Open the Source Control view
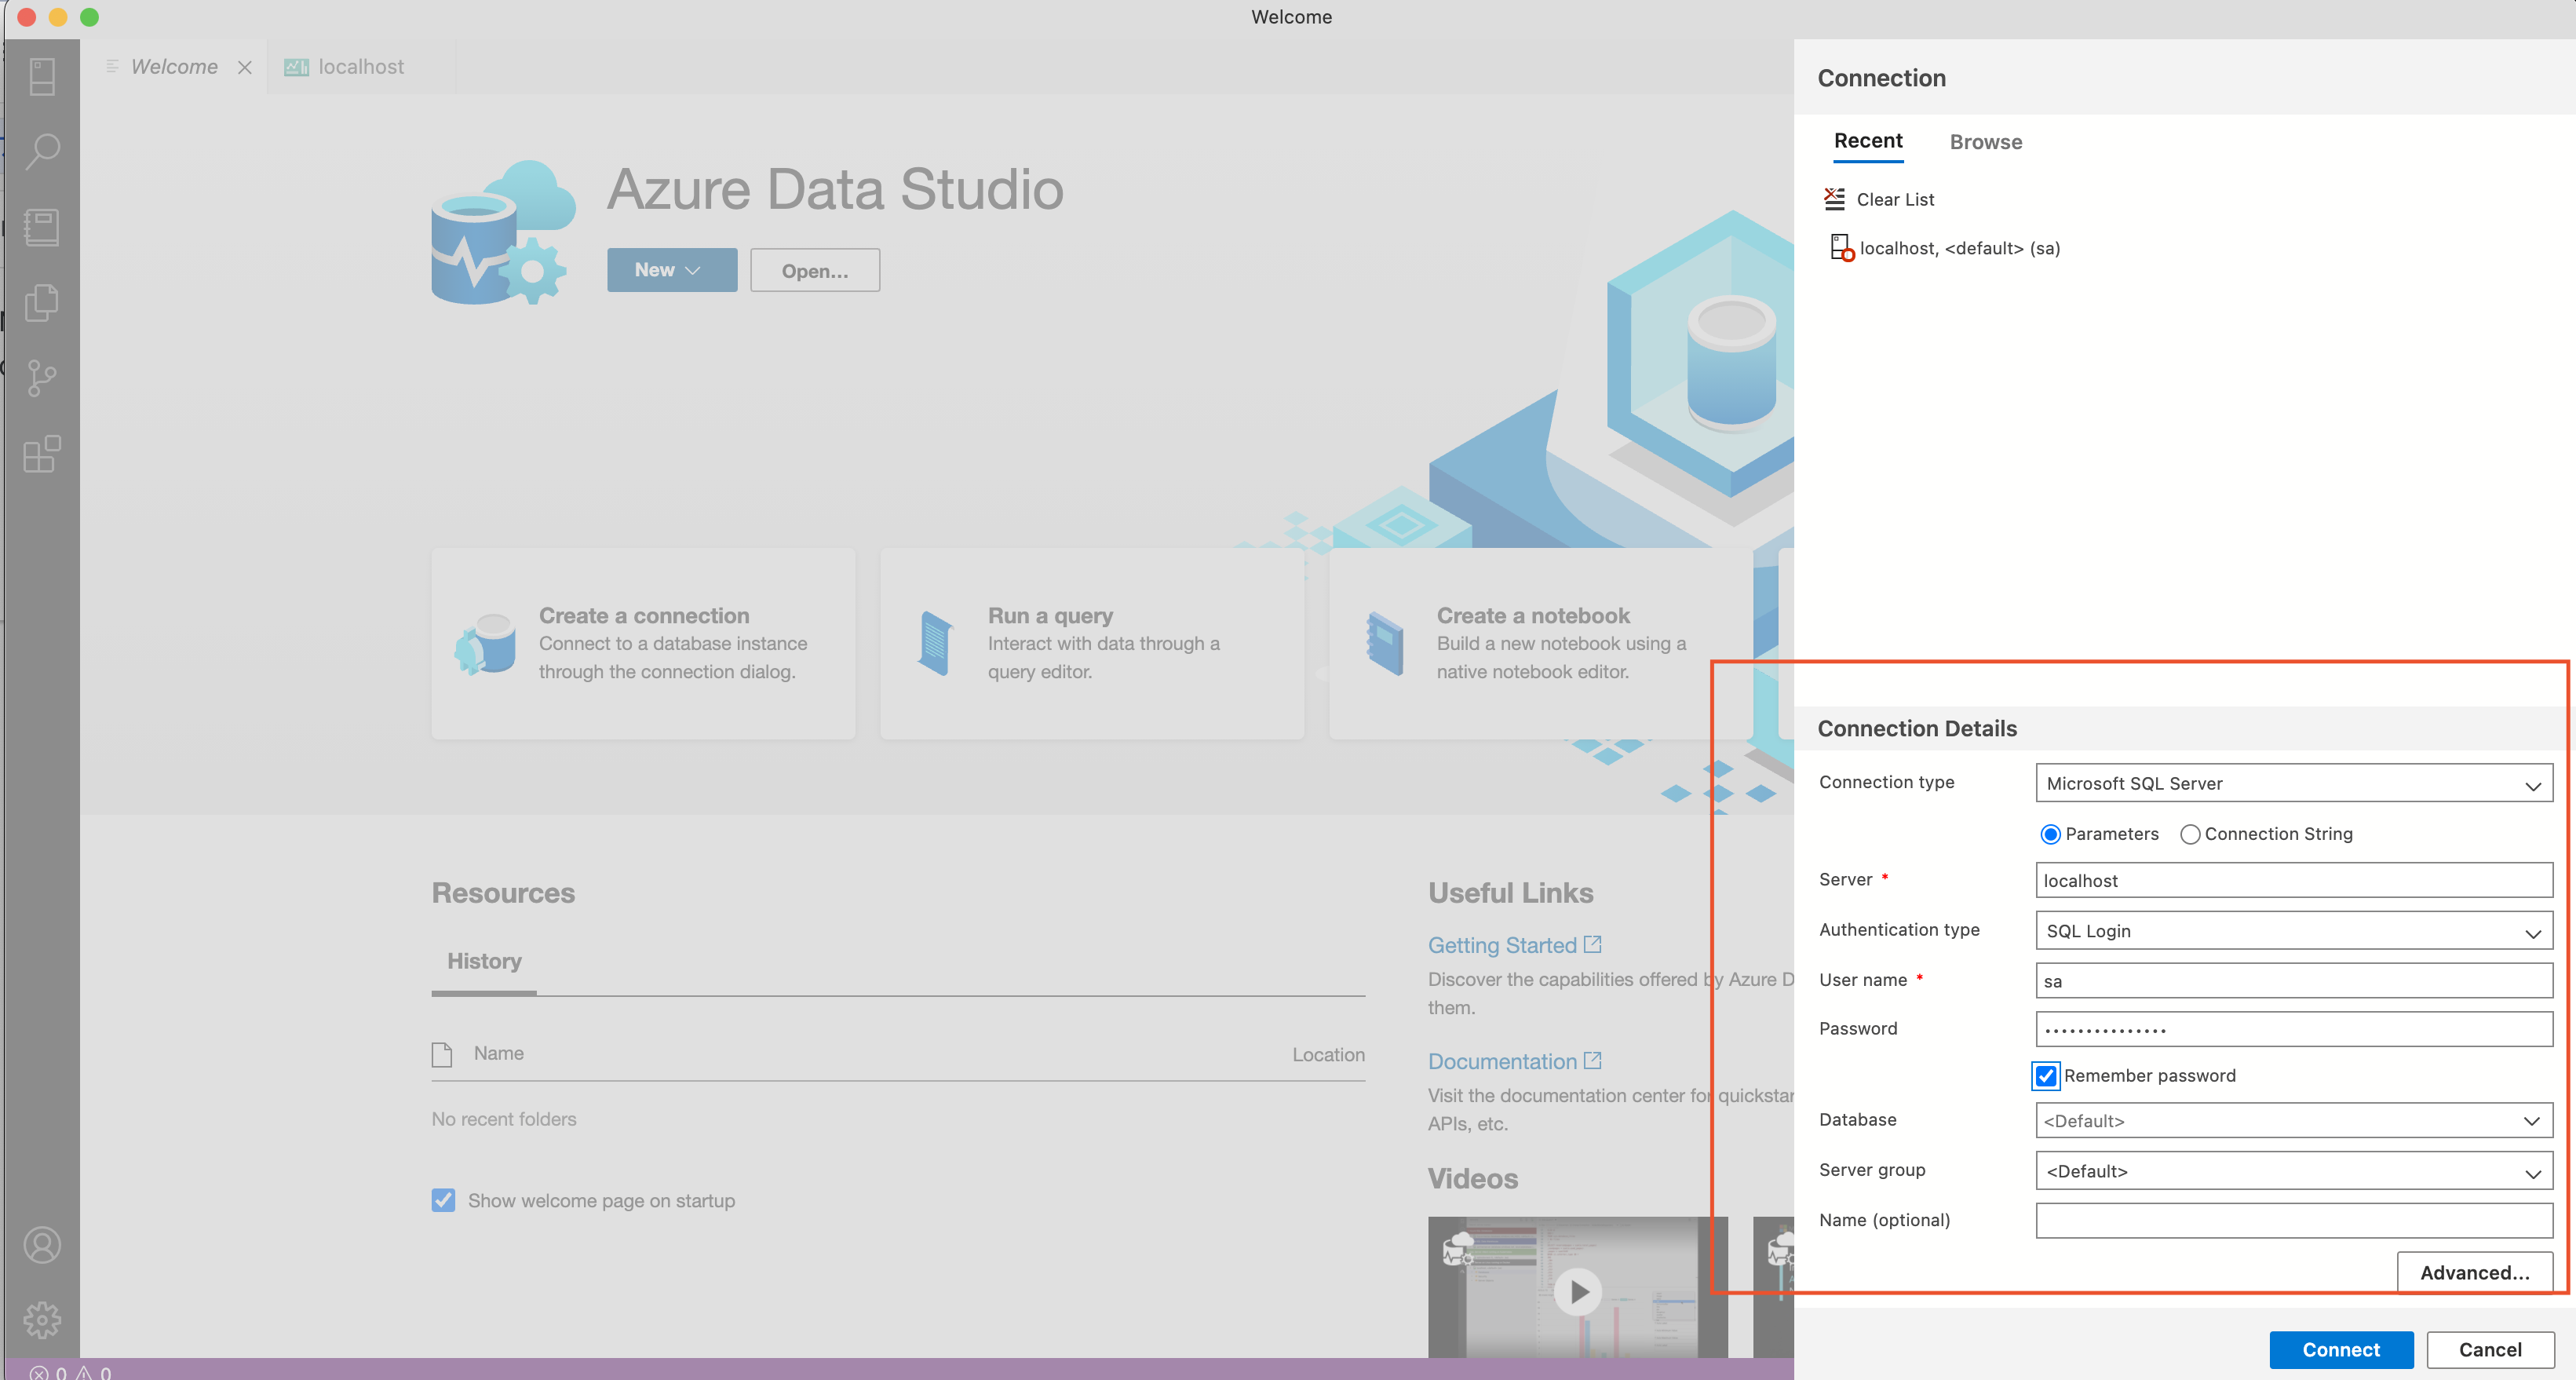This screenshot has width=2576, height=1380. point(41,377)
